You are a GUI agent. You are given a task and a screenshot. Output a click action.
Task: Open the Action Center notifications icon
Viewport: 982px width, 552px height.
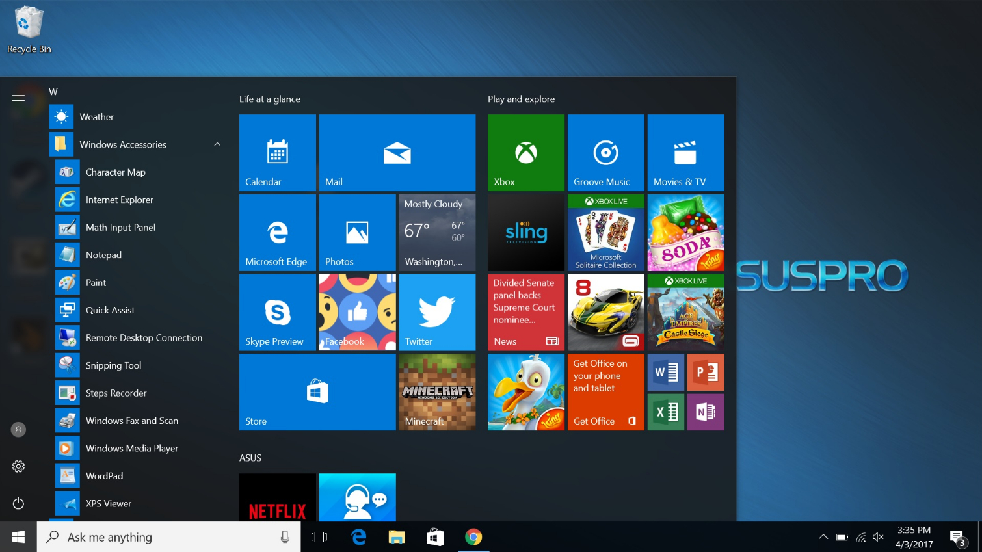click(958, 538)
